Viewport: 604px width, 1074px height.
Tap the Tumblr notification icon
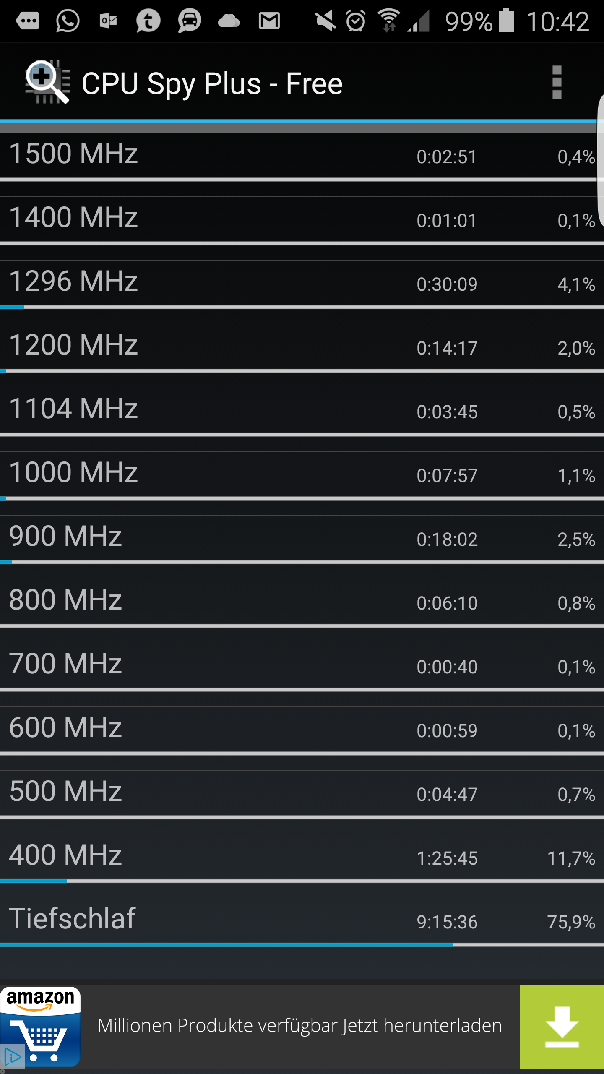point(148,21)
